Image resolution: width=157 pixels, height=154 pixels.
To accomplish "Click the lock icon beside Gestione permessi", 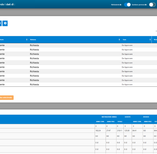I will point(146,5).
